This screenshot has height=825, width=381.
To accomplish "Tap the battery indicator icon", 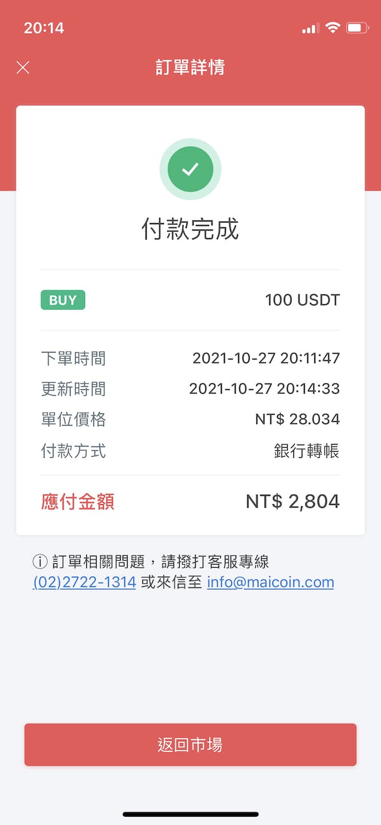I will point(358,28).
